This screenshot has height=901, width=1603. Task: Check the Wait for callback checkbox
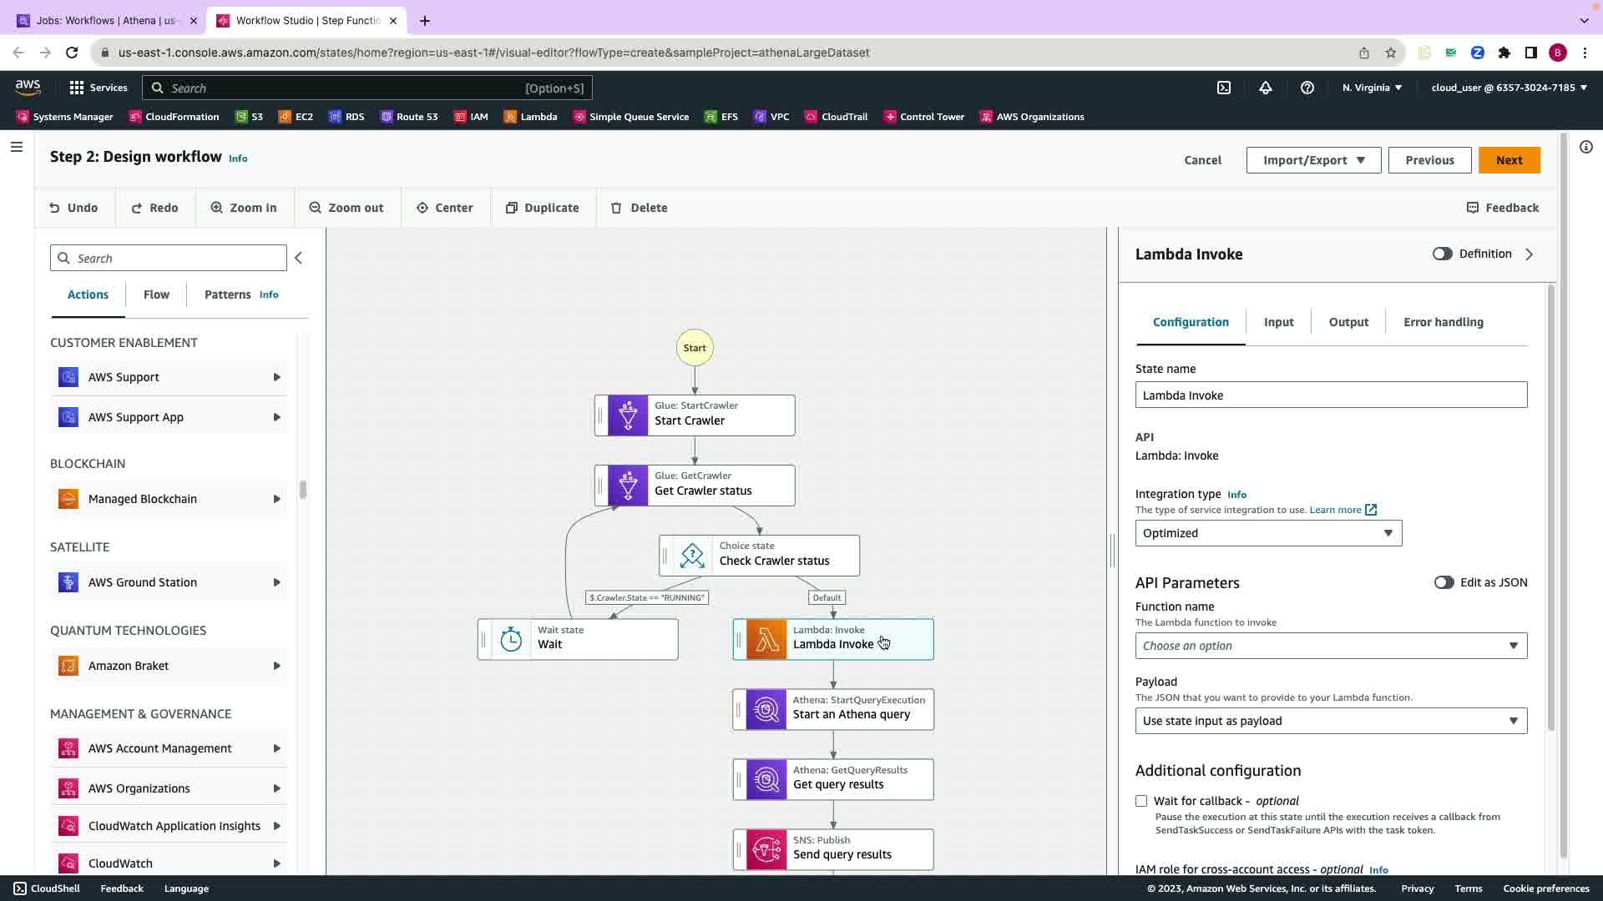[x=1141, y=801]
